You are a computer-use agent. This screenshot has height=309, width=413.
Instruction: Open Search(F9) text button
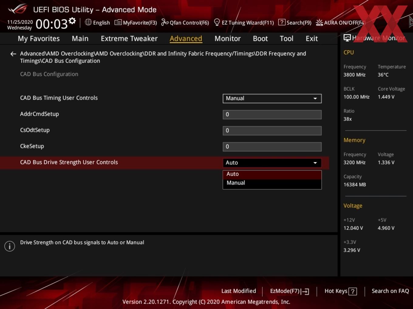299,23
